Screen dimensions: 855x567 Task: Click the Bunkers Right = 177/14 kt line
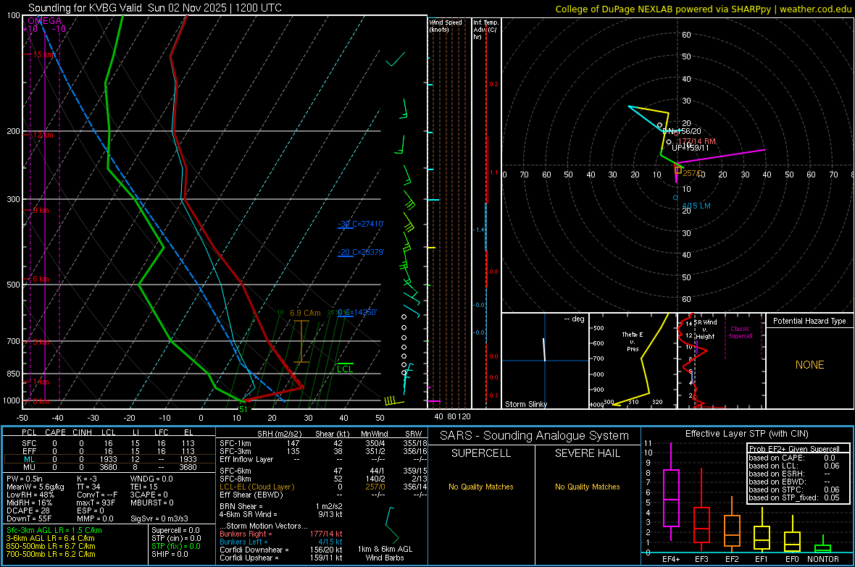(281, 534)
